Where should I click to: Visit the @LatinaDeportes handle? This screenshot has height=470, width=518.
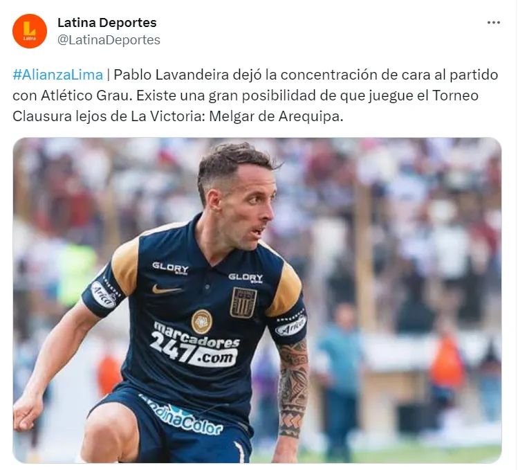109,39
